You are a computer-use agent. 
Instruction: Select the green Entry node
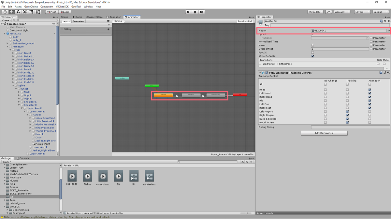click(x=152, y=86)
